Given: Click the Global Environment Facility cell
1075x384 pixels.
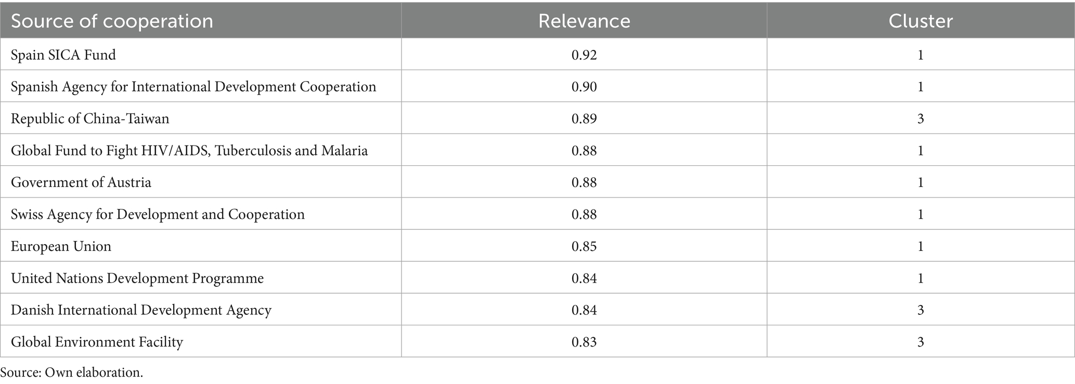Looking at the screenshot, I should point(97,342).
